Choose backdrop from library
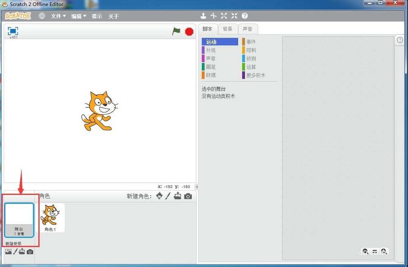This screenshot has width=408, height=267. point(8,252)
